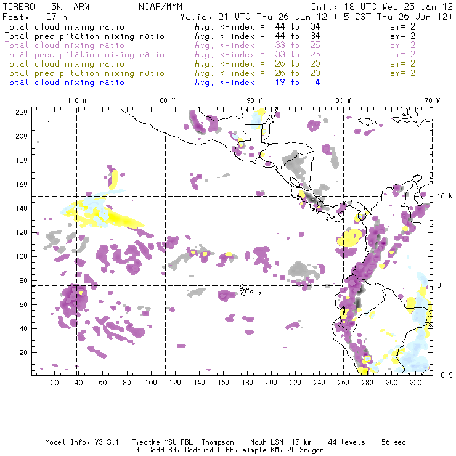The image size is (456, 456).
Task: Click the "320" tick on the horizontal axis
Action: (x=415, y=383)
